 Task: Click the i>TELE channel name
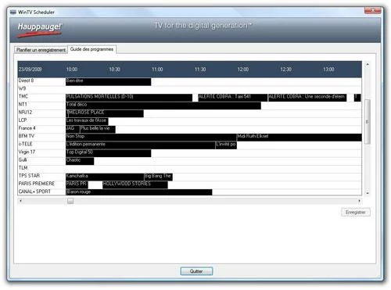[x=25, y=144]
